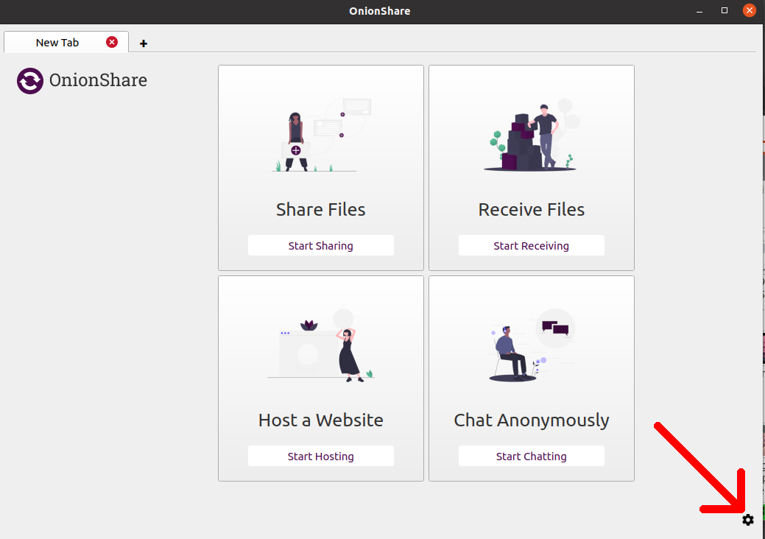765x539 pixels.
Task: Minimize the OnionShare window
Action: tap(699, 11)
